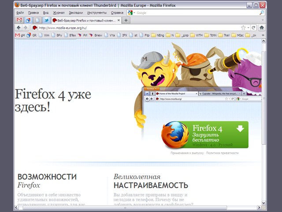Screen dimensions: 282x212
Task: Open the Закладки menu
Action: pyautogui.click(x=76, y=13)
